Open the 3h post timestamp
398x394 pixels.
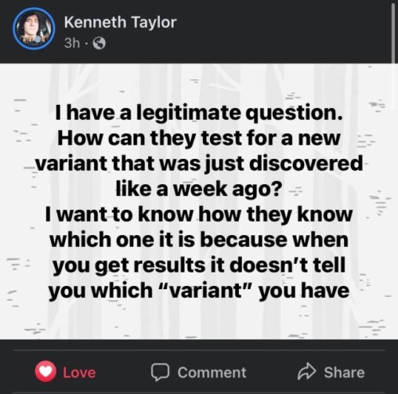[x=72, y=43]
